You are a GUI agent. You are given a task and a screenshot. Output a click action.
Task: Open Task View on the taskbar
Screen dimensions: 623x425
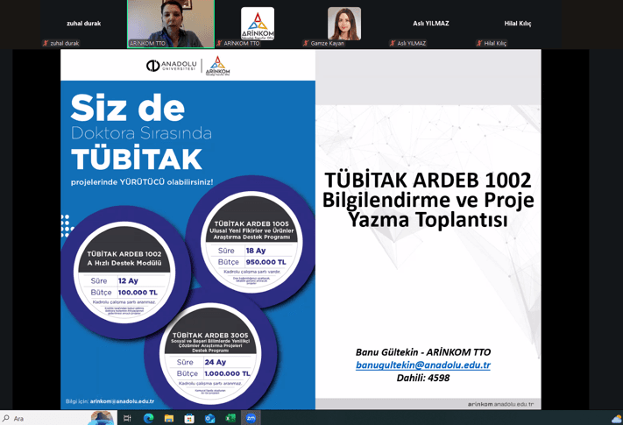point(127,418)
